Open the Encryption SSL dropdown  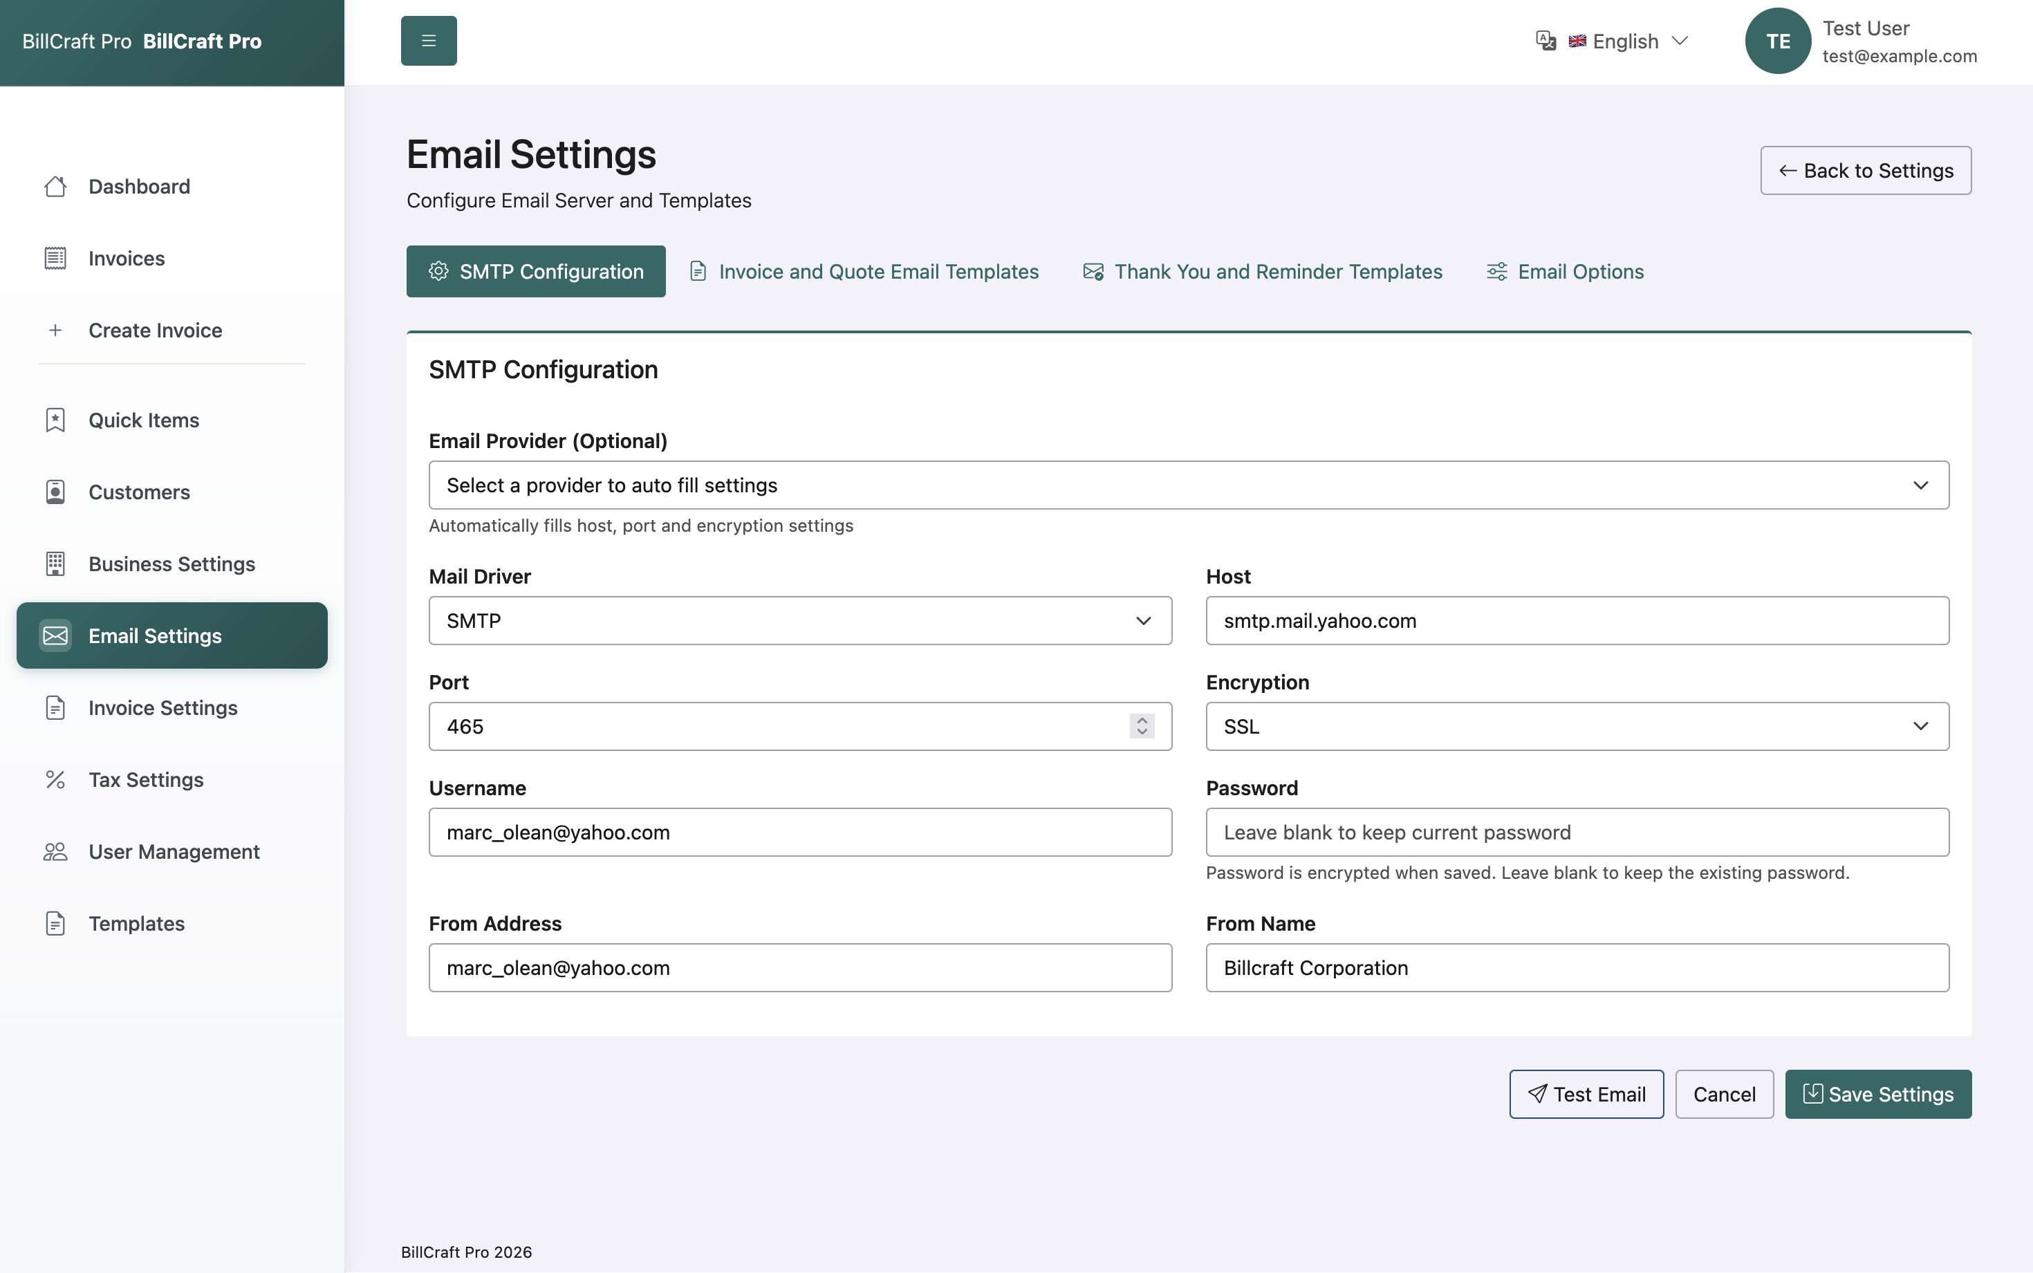coord(1577,726)
